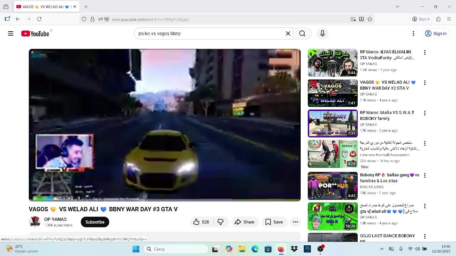Screen dimensions: 456x256
Task: Share the video
Action: point(244,222)
